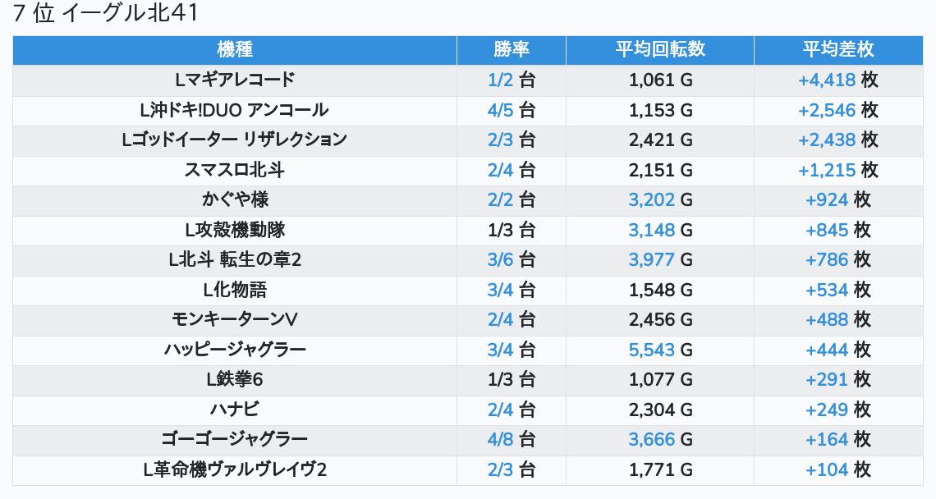Image resolution: width=936 pixels, height=499 pixels.
Task: Click the 機種 column header
Action: point(235,50)
